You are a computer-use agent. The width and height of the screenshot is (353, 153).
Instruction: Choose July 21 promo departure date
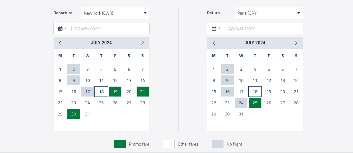tap(143, 92)
